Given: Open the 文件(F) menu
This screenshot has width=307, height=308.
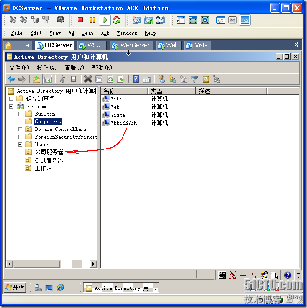Looking at the screenshot, I should (x=19, y=68).
